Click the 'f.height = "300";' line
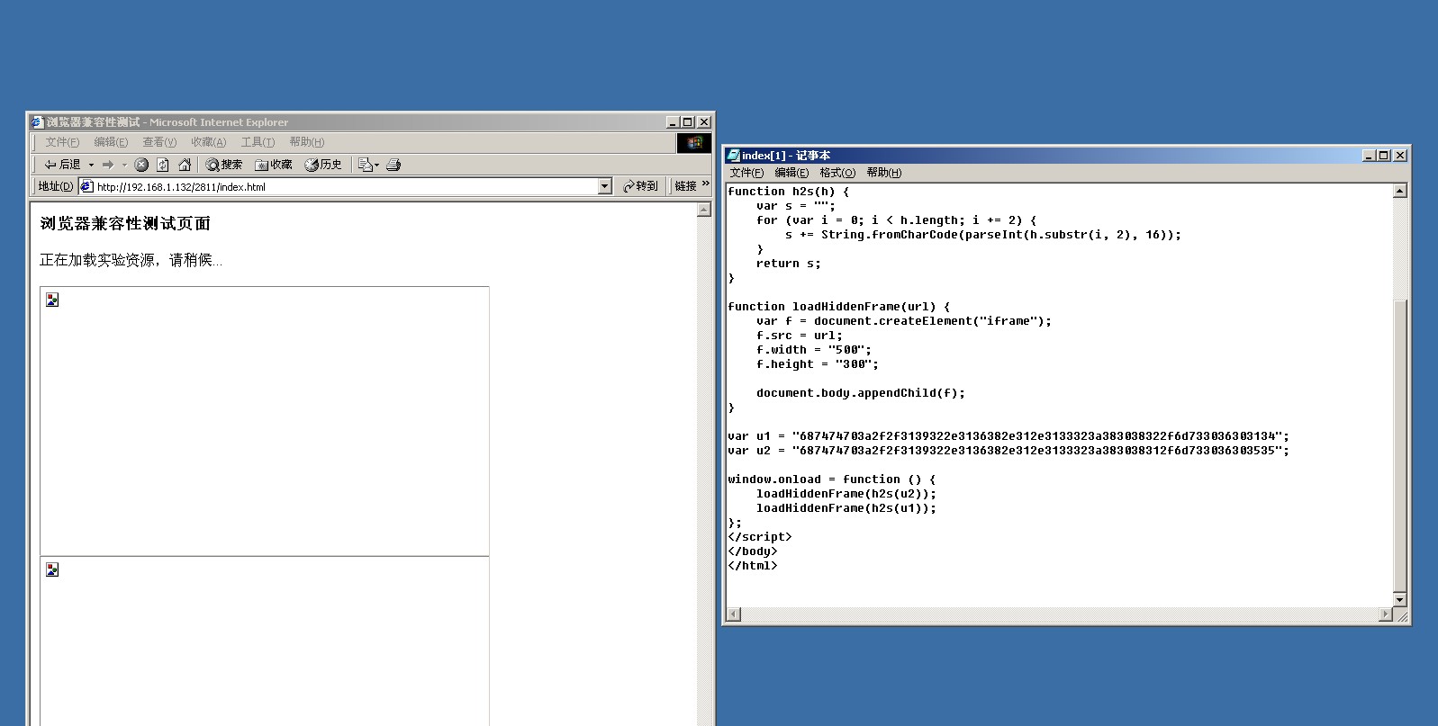The height and width of the screenshot is (726, 1438). [x=818, y=364]
